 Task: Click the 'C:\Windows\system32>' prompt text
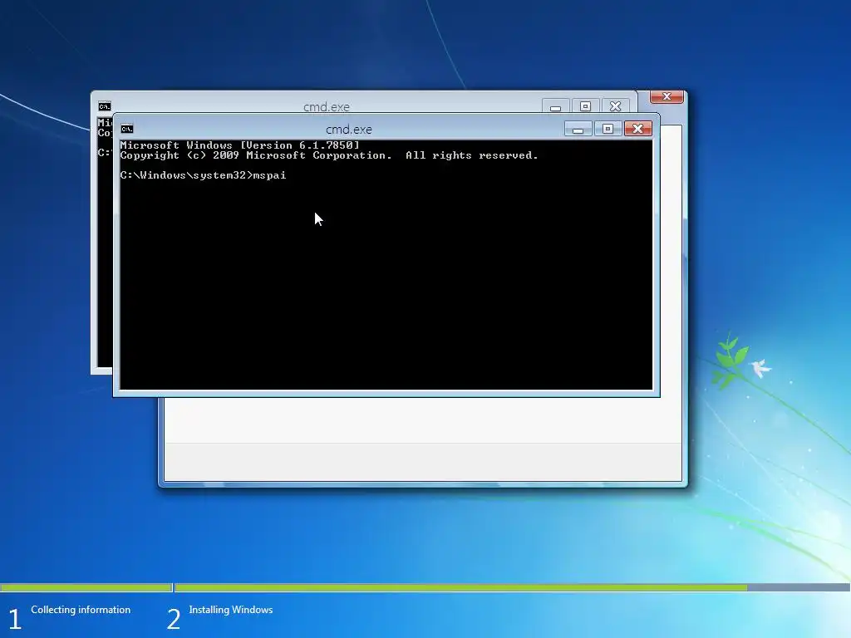(186, 175)
